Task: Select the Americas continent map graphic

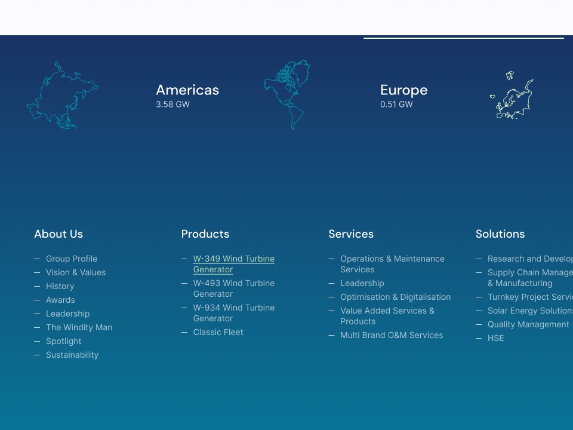Action: click(x=287, y=94)
